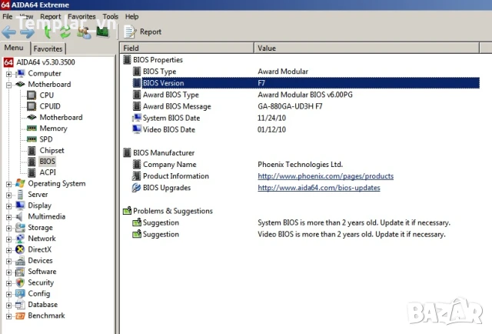Expand the Operating System tree node
492x334 pixels.
click(x=9, y=184)
